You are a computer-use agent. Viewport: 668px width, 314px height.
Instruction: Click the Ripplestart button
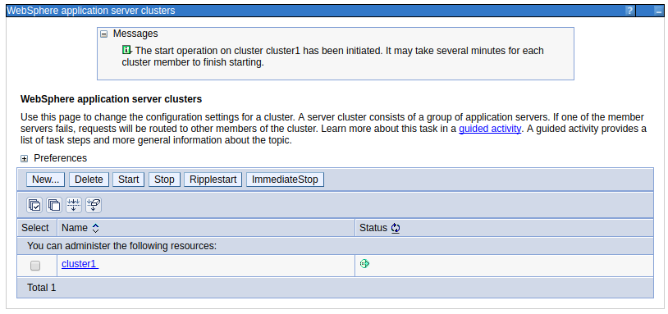[x=213, y=180]
